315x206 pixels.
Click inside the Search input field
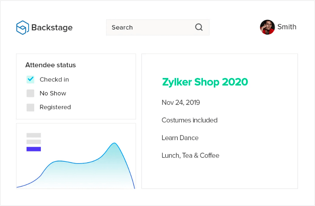(150, 28)
